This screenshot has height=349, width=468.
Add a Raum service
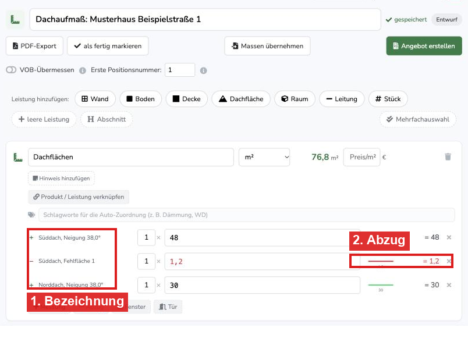(295, 99)
